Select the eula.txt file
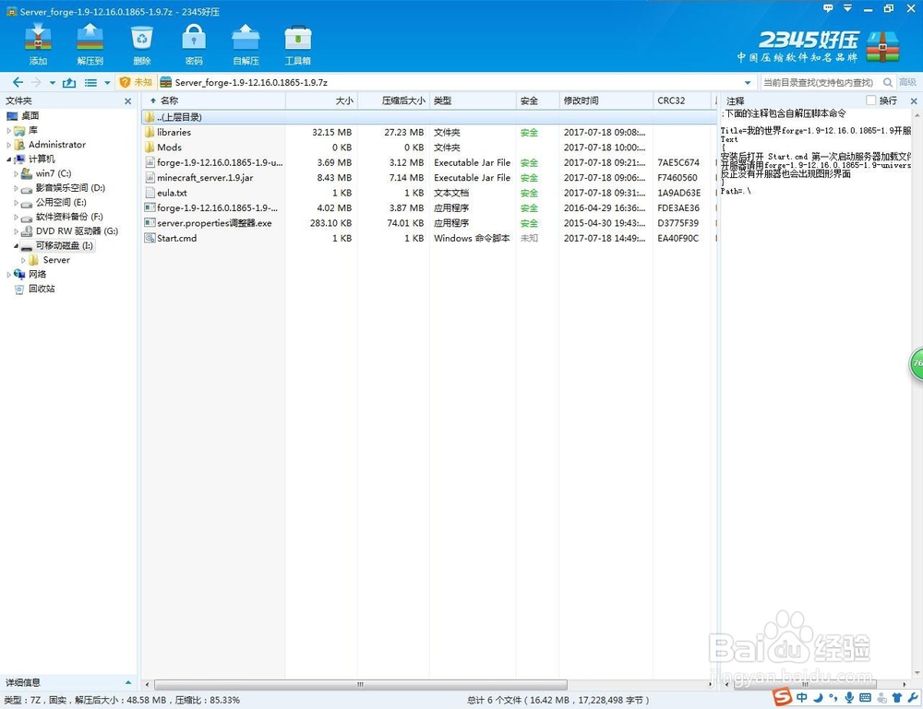The height and width of the screenshot is (709, 923). [172, 193]
